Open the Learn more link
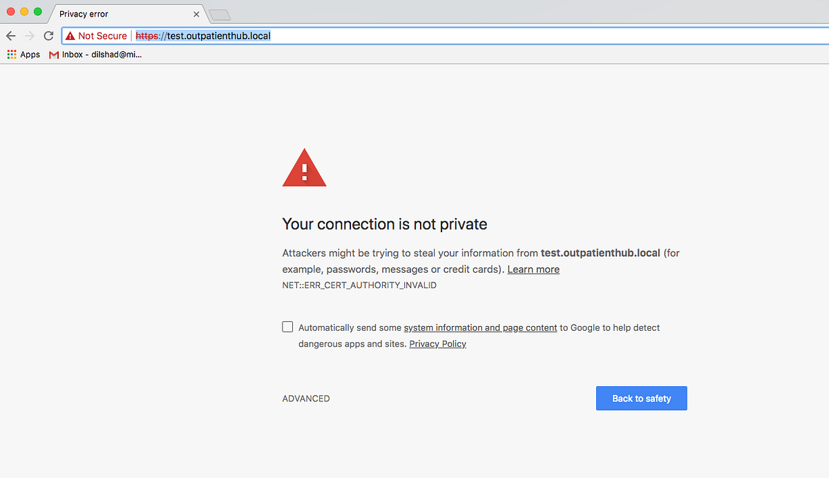Screen dimensions: 829x478 click(x=533, y=269)
